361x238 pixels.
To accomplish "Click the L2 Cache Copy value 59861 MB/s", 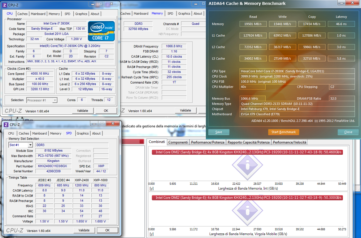I will 312,47.
